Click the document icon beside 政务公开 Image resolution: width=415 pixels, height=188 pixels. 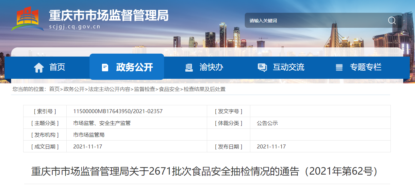pyautogui.click(x=105, y=67)
